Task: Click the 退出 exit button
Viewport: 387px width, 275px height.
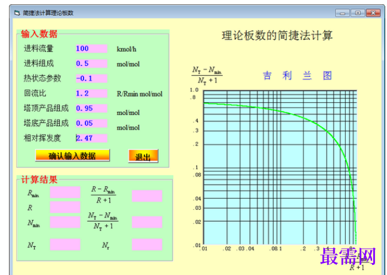Action: [143, 156]
